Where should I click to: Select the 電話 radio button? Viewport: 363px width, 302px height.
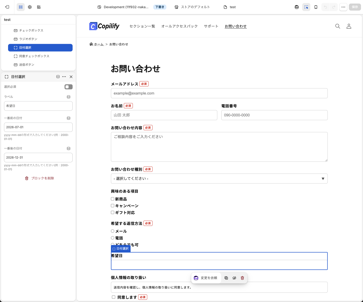pyautogui.click(x=113, y=238)
